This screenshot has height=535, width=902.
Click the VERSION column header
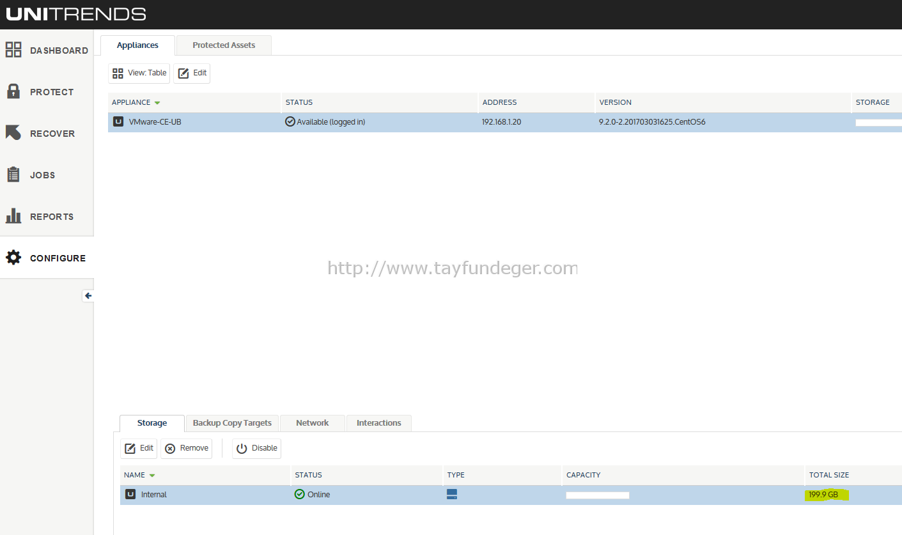(723, 102)
